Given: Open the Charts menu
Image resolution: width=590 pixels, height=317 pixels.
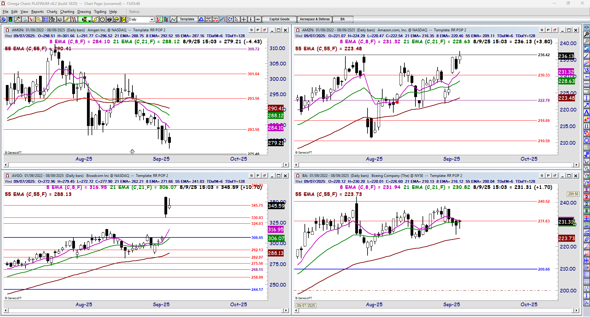Looking at the screenshot, I should coord(52,12).
